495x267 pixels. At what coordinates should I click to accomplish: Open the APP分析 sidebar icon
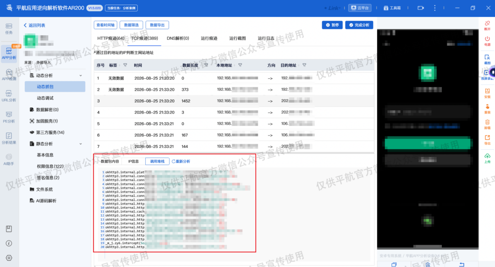[9, 53]
